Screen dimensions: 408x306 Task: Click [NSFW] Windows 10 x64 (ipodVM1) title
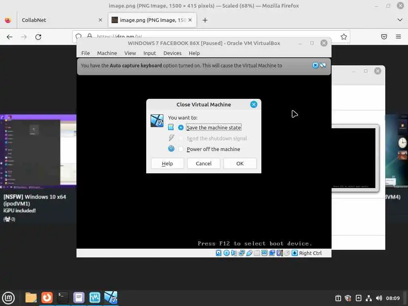pyautogui.click(x=35, y=200)
